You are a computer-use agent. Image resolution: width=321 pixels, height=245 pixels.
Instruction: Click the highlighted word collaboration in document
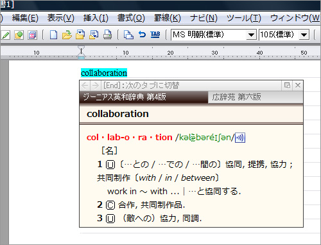104,73
